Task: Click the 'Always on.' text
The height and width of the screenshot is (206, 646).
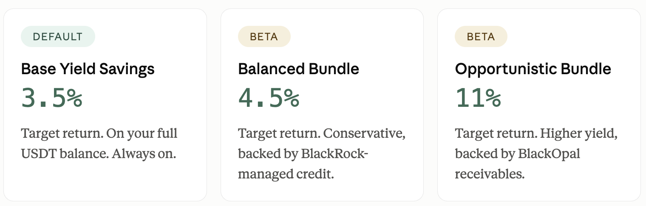Action: click(x=144, y=153)
